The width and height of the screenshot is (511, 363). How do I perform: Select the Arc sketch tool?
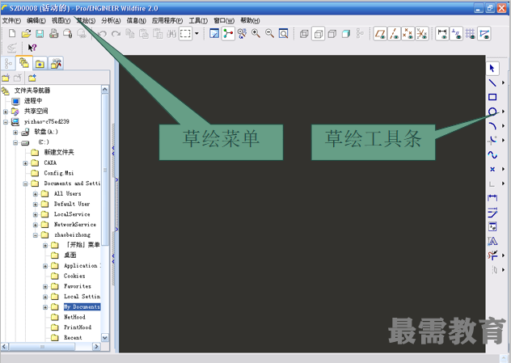coord(492,126)
